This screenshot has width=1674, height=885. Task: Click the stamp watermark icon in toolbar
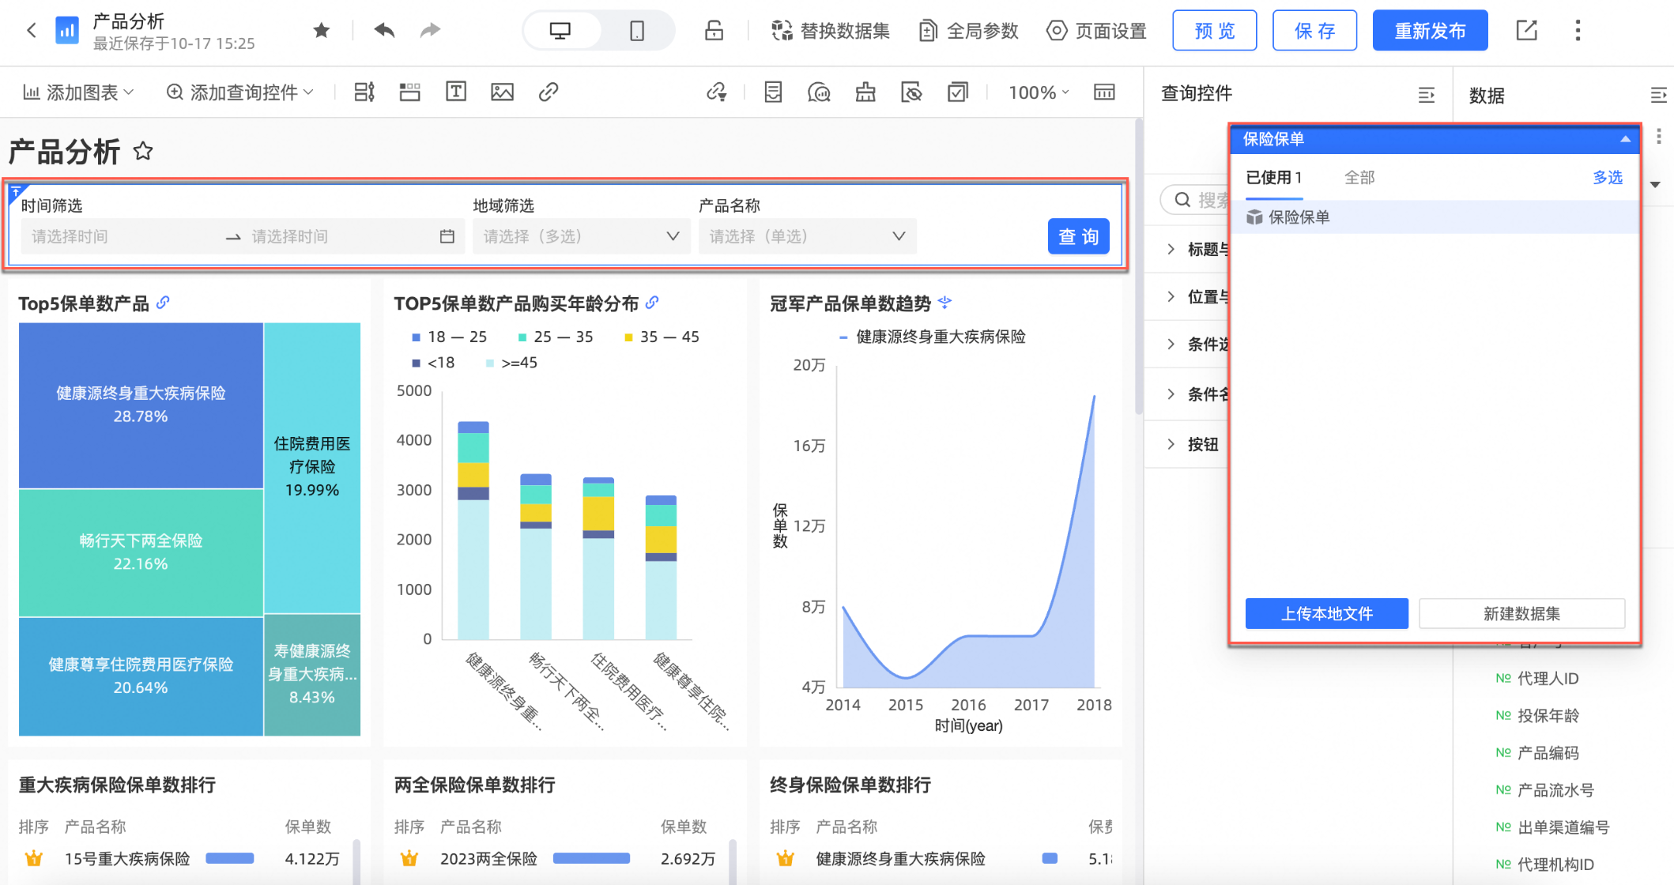865,92
